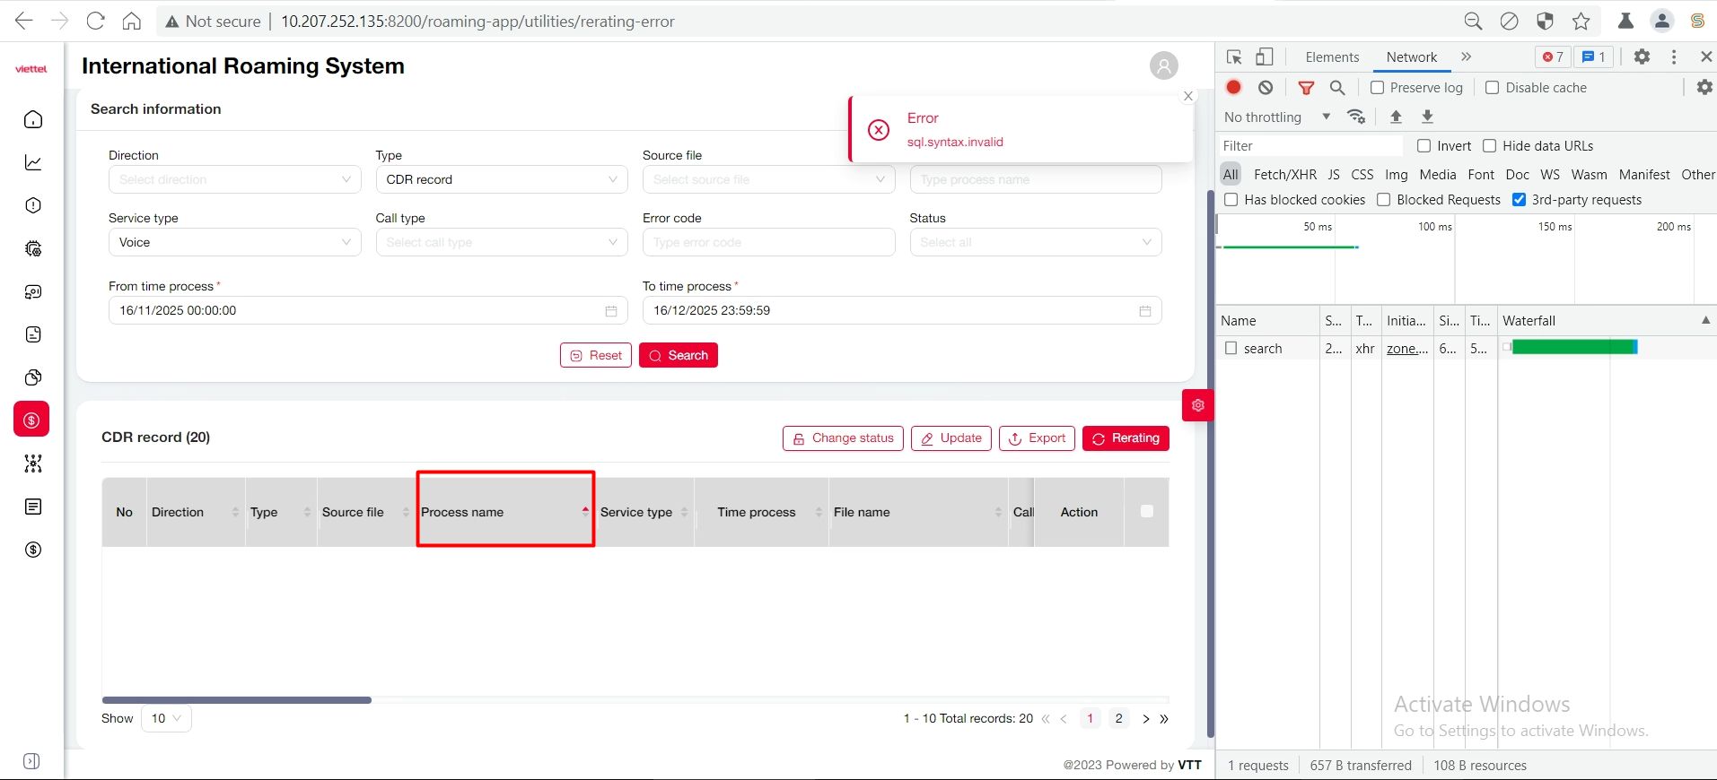This screenshot has height=780, width=1717.
Task: Select the Fetch/XHR filter type
Action: [1284, 175]
